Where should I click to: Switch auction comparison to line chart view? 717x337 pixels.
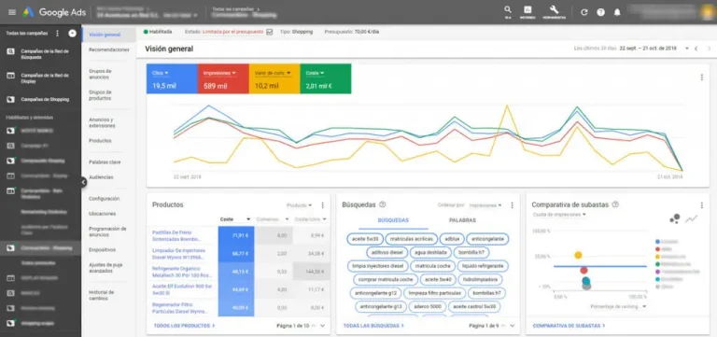coord(692,219)
